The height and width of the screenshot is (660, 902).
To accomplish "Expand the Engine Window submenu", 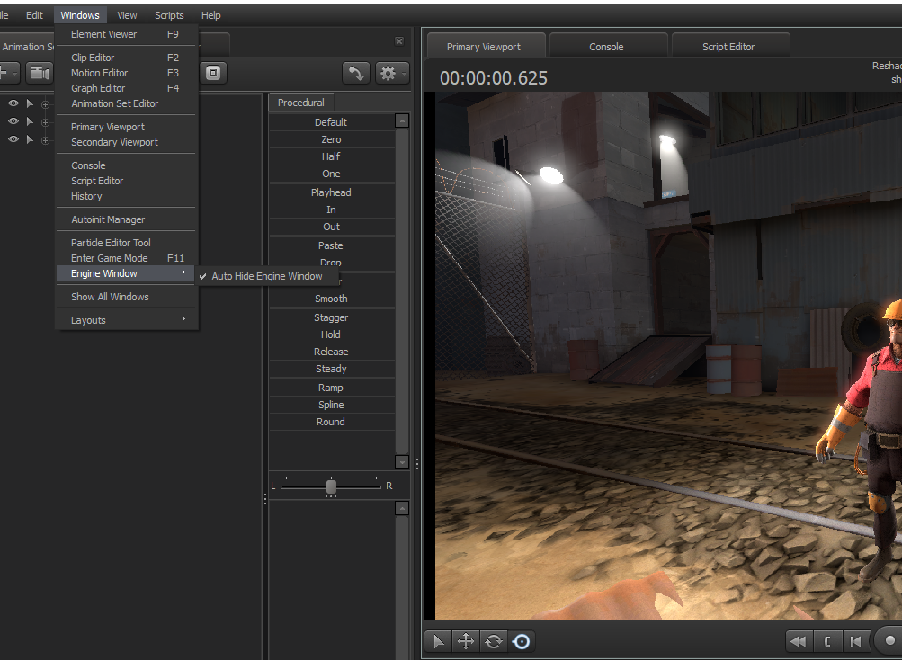I will coord(126,273).
